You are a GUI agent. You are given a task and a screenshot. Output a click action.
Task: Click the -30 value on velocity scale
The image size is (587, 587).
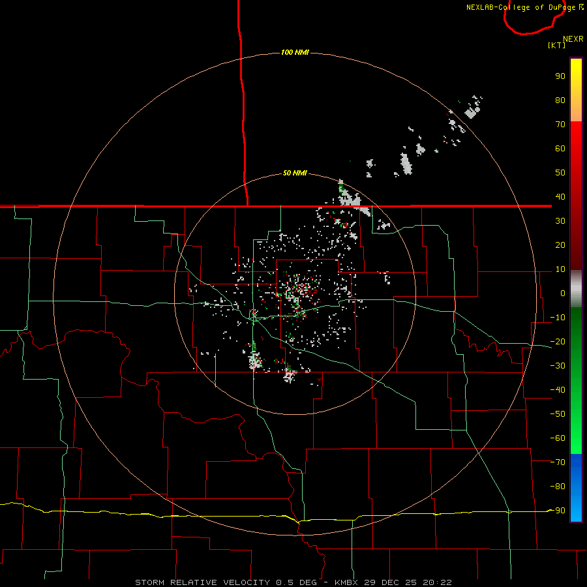click(x=558, y=366)
